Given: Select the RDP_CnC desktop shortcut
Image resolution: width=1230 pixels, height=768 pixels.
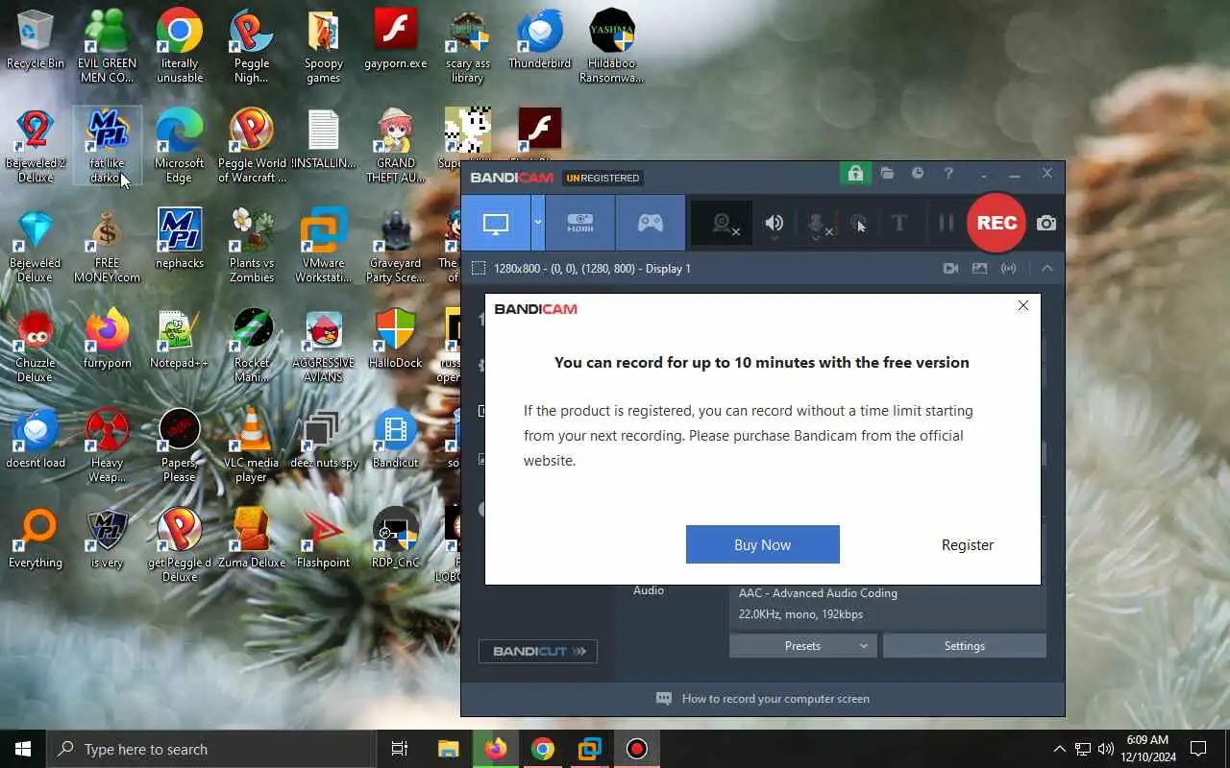Looking at the screenshot, I should (x=396, y=539).
